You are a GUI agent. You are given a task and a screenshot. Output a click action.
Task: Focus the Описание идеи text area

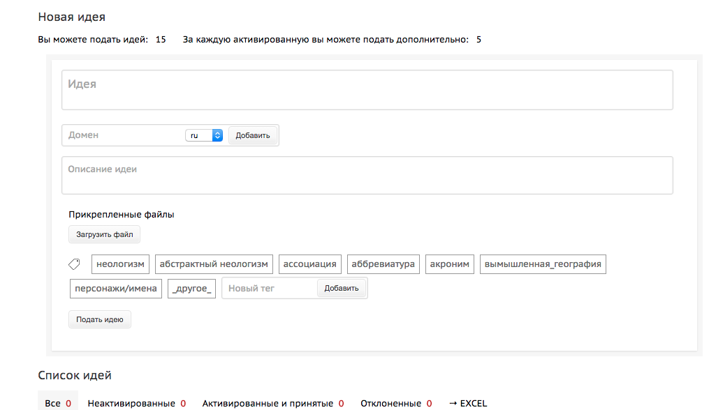tap(367, 175)
